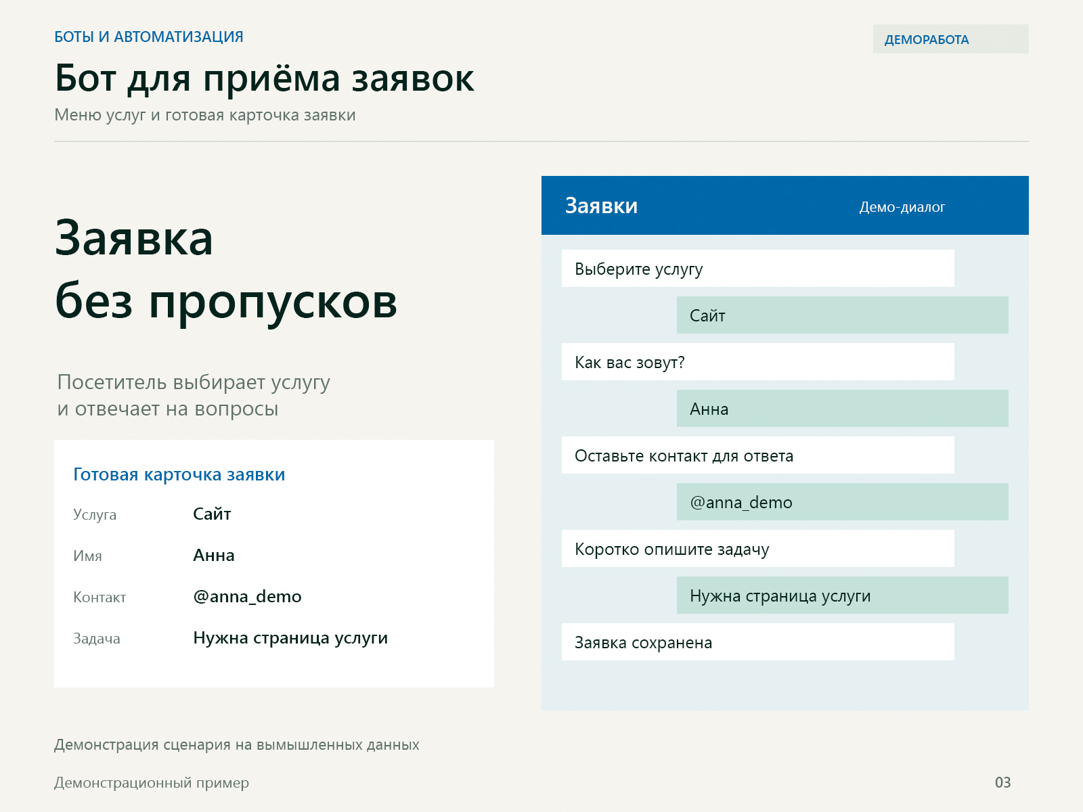Click the footer 'Демонстрационный пример'
The width and height of the screenshot is (1083, 812).
[x=152, y=783]
